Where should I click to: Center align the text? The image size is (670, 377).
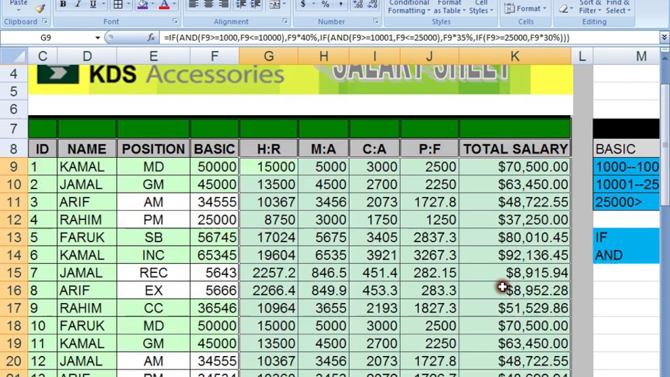[208, 5]
